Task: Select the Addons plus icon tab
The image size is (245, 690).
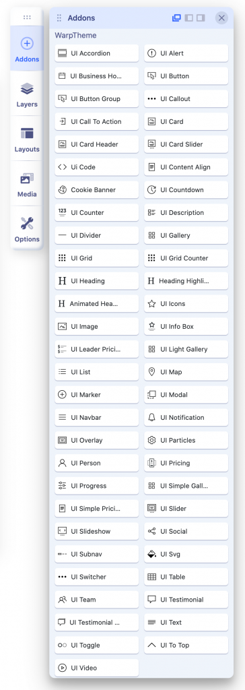Action: click(27, 49)
